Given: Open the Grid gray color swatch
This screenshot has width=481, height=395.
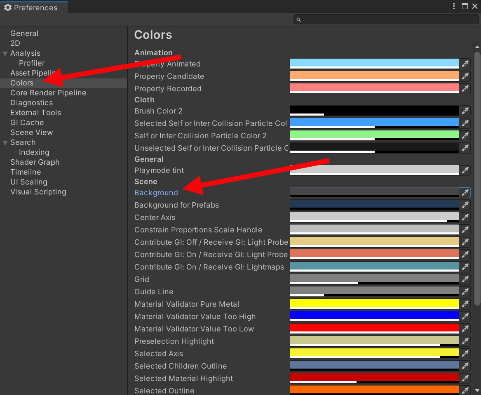Looking at the screenshot, I should 374,279.
